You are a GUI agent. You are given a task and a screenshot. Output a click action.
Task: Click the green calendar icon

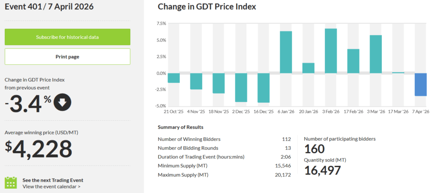[11, 183]
